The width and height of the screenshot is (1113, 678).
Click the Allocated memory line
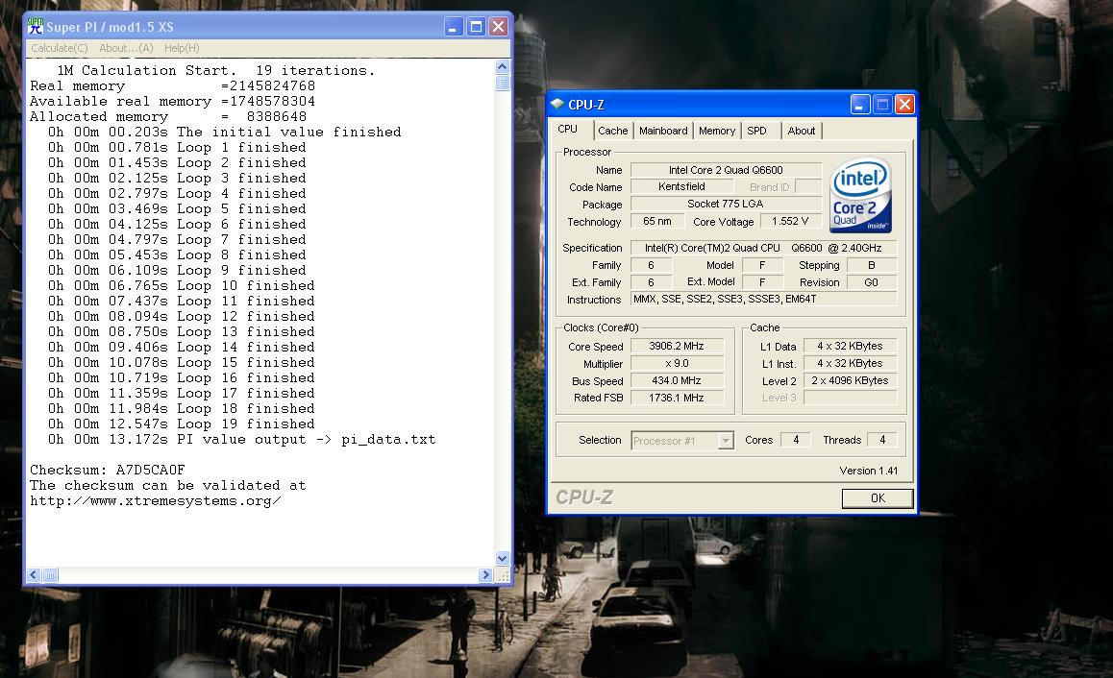(168, 116)
